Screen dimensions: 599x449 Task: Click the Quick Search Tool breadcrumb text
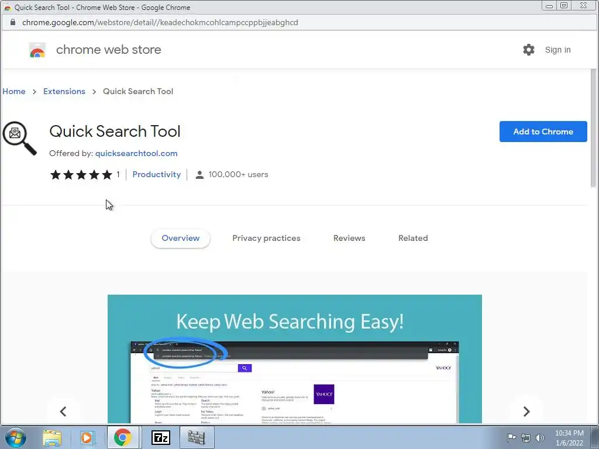pyautogui.click(x=138, y=92)
